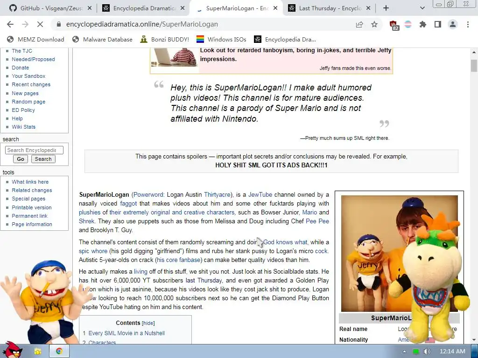
Task: Open Chrome profile avatar
Action: point(453,24)
